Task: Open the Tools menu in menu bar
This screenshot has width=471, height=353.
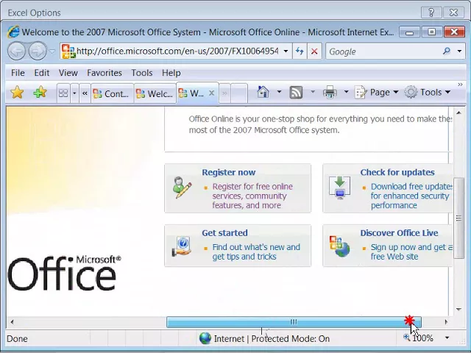Action: (x=142, y=73)
